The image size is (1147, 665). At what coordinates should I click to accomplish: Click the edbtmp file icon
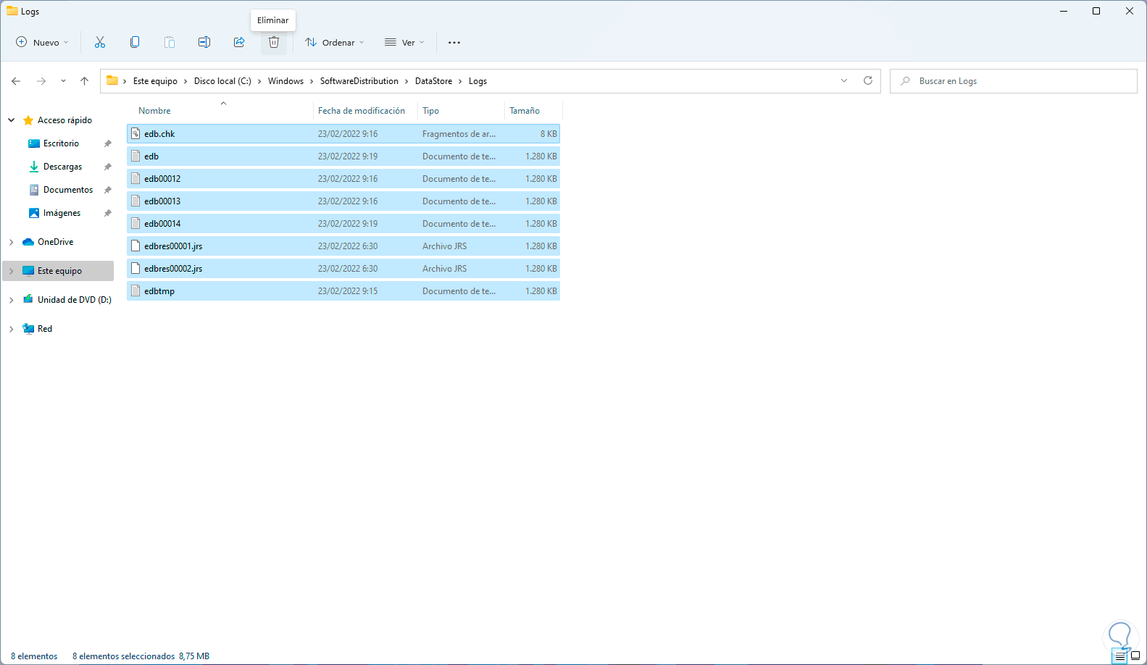135,291
